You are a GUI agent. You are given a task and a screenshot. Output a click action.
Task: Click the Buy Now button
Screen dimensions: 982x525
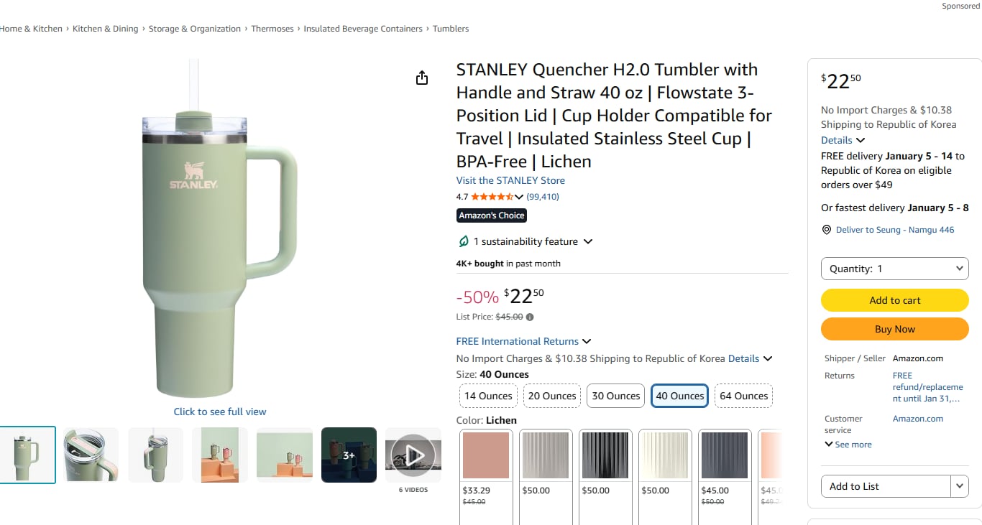[894, 329]
